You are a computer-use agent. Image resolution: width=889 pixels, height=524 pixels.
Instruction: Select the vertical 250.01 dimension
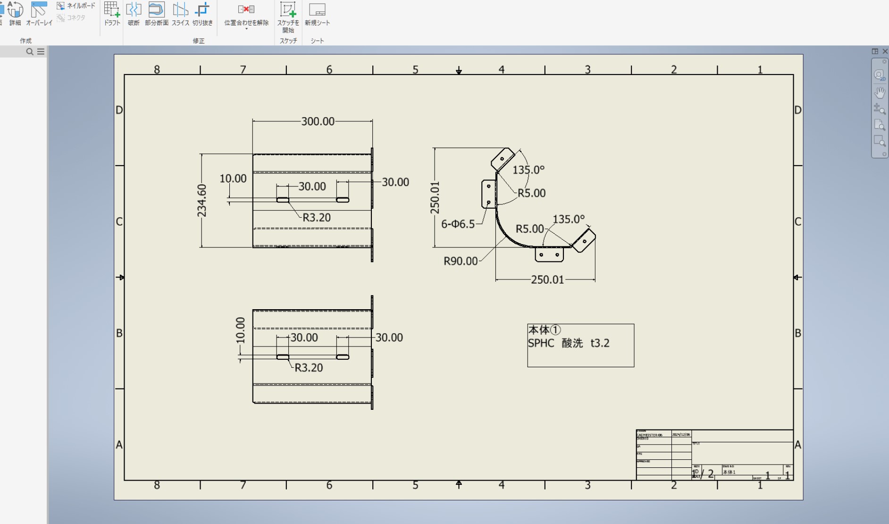[x=435, y=198]
